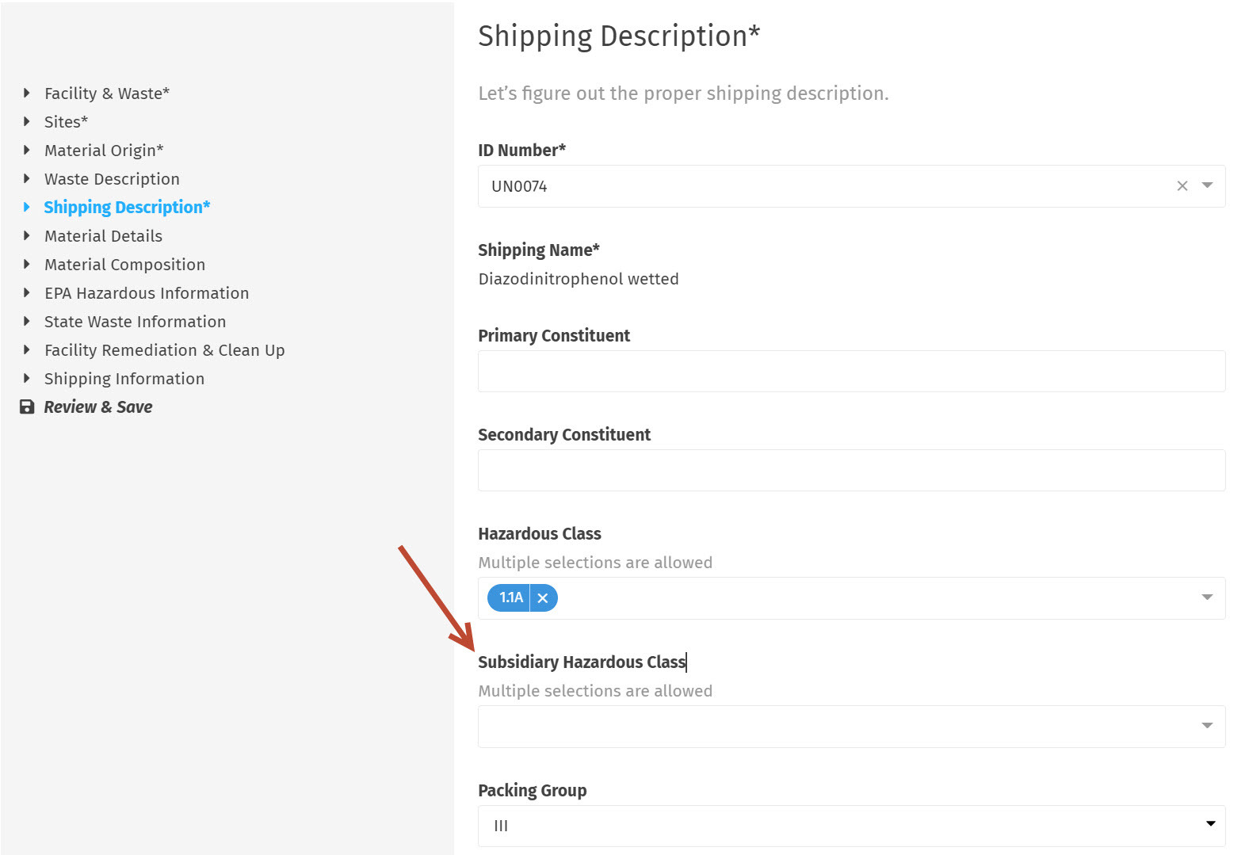Go to Waste Description section
Viewport: 1249px width, 855px height.
[x=112, y=179]
